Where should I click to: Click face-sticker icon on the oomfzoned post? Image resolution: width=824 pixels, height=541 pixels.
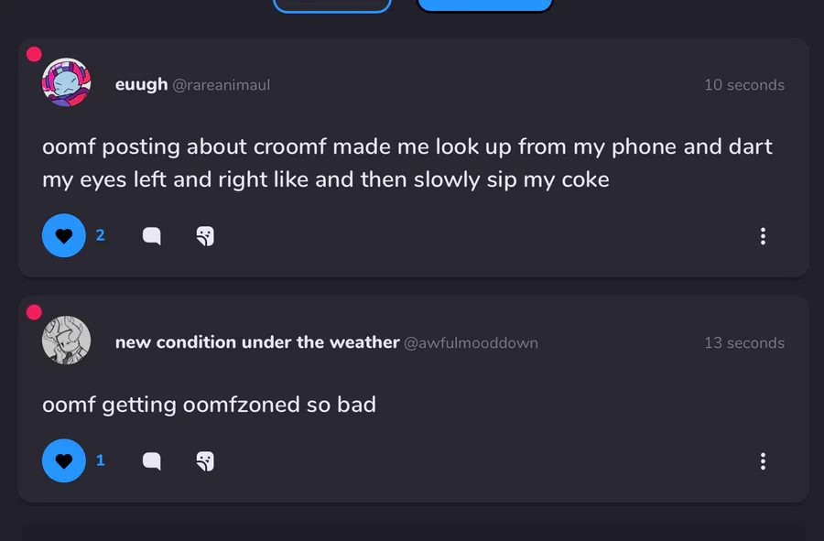pyautogui.click(x=205, y=460)
